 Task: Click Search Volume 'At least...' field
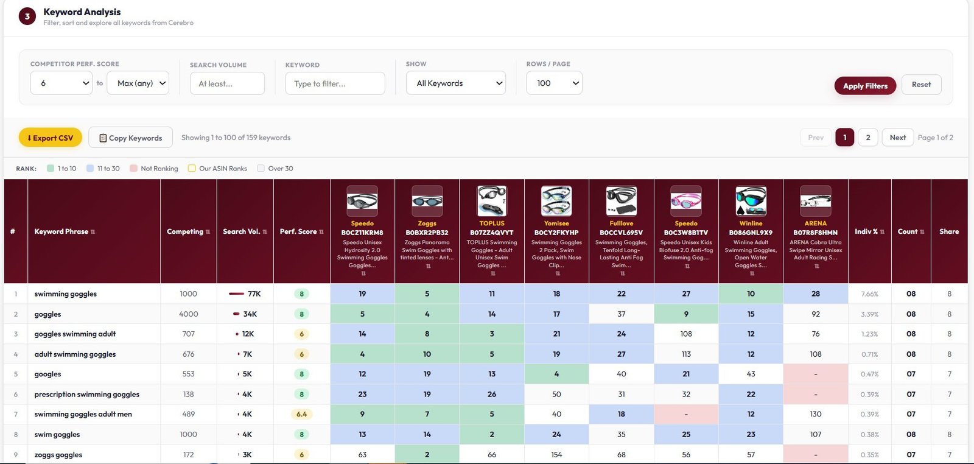point(227,83)
